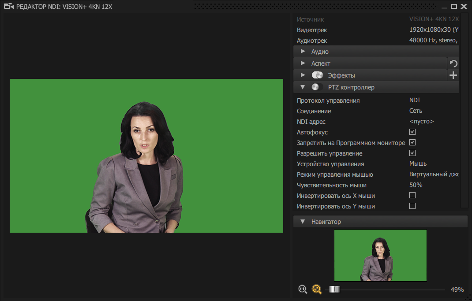This screenshot has height=301, width=472.
Task: Collapse the PTZ контроллер section
Action: point(303,86)
